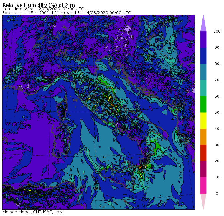This screenshot has height=216, width=224.
Task: Click the '60.' legend label
Action: pyautogui.click(x=218, y=96)
